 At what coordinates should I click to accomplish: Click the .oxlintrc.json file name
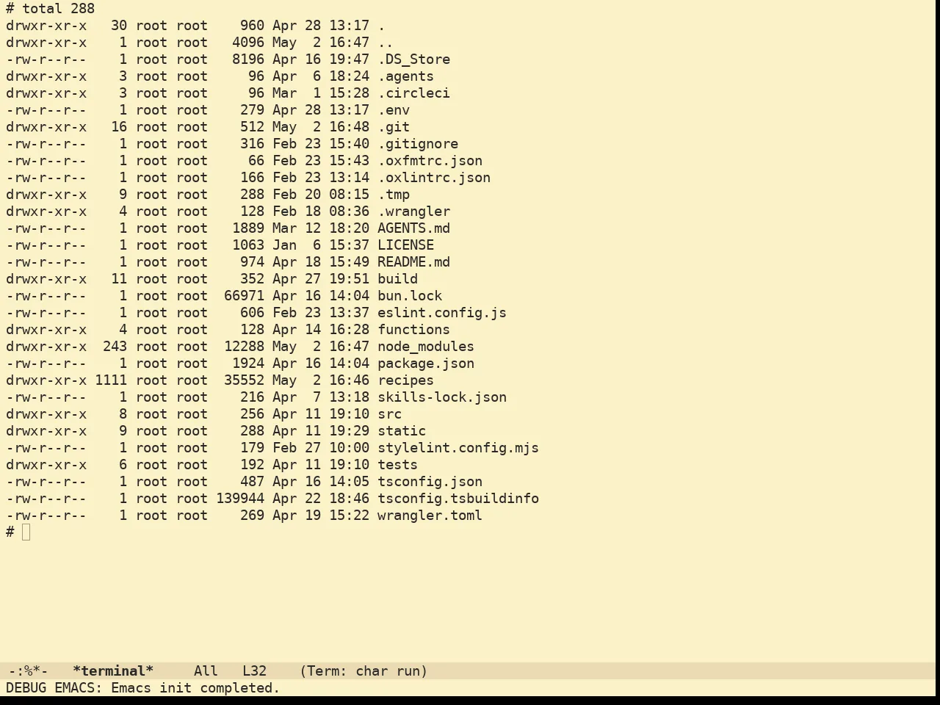coord(434,178)
